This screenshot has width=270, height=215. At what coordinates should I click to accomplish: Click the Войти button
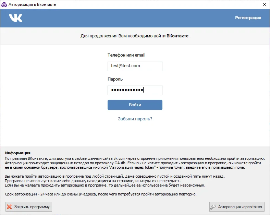click(x=135, y=105)
